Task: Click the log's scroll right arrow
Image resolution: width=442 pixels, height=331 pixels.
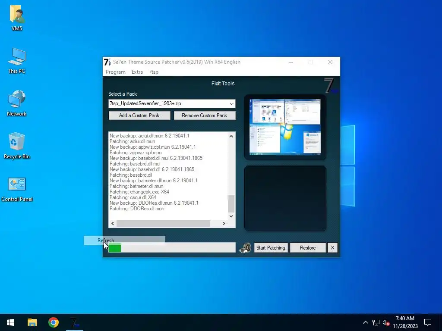Action: pos(224,224)
